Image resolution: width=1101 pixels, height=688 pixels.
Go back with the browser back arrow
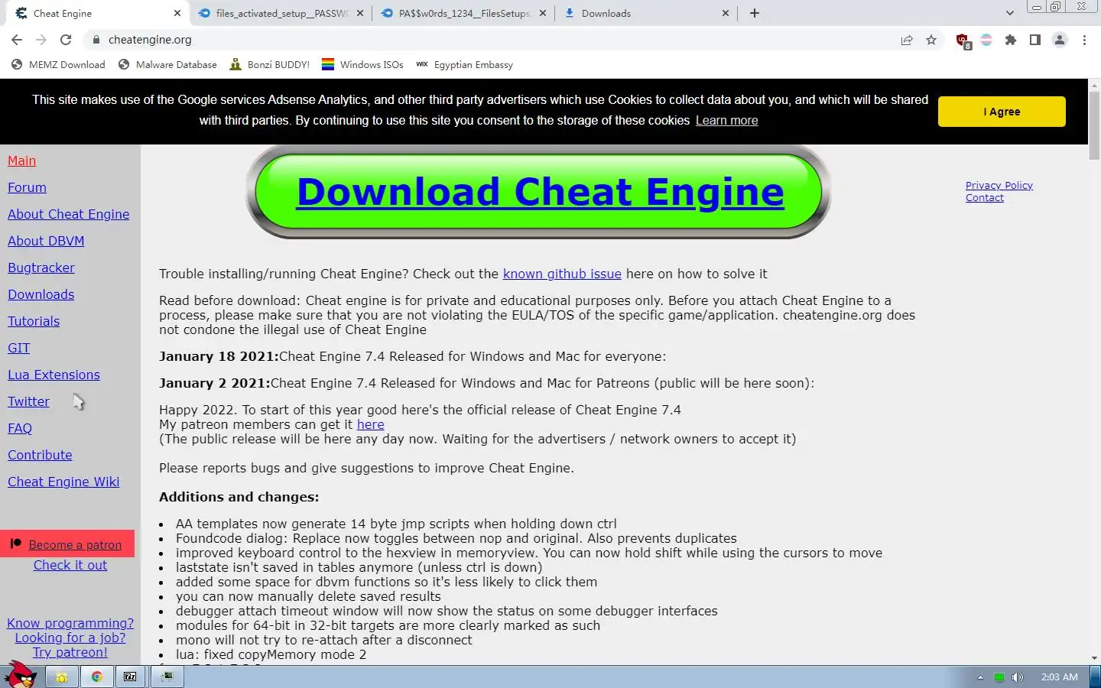pos(17,40)
